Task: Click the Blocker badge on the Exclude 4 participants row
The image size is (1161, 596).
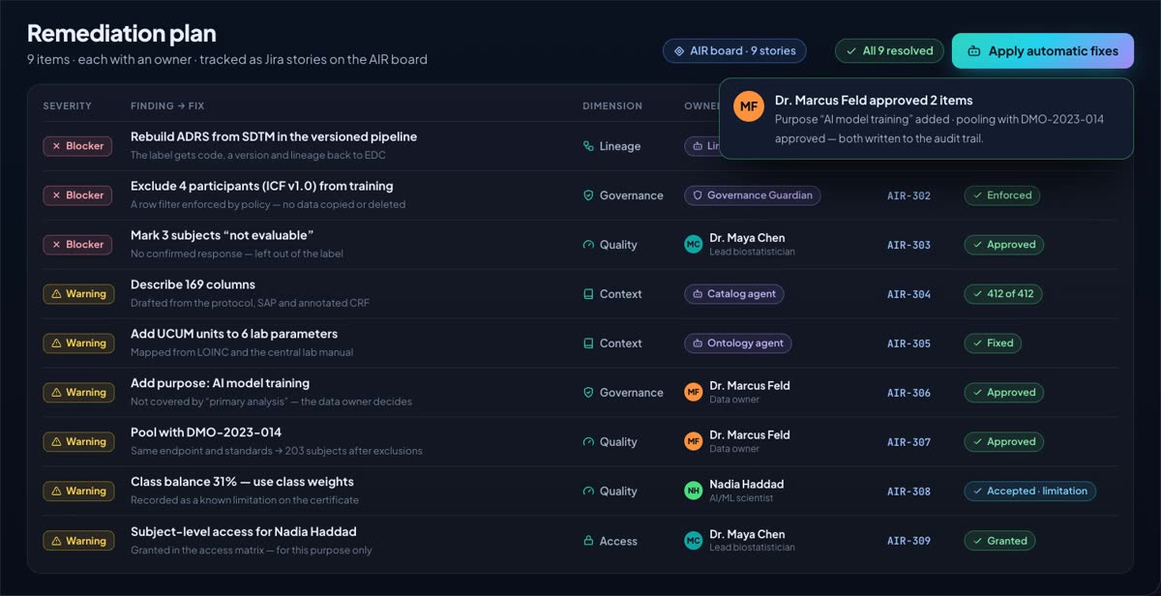Action: pos(77,195)
